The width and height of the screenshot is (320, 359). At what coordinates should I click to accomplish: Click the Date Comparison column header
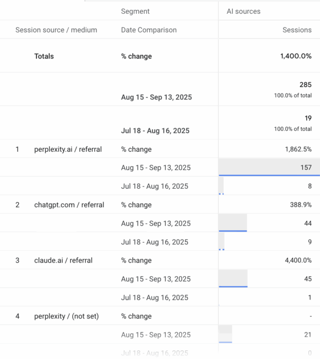(149, 30)
